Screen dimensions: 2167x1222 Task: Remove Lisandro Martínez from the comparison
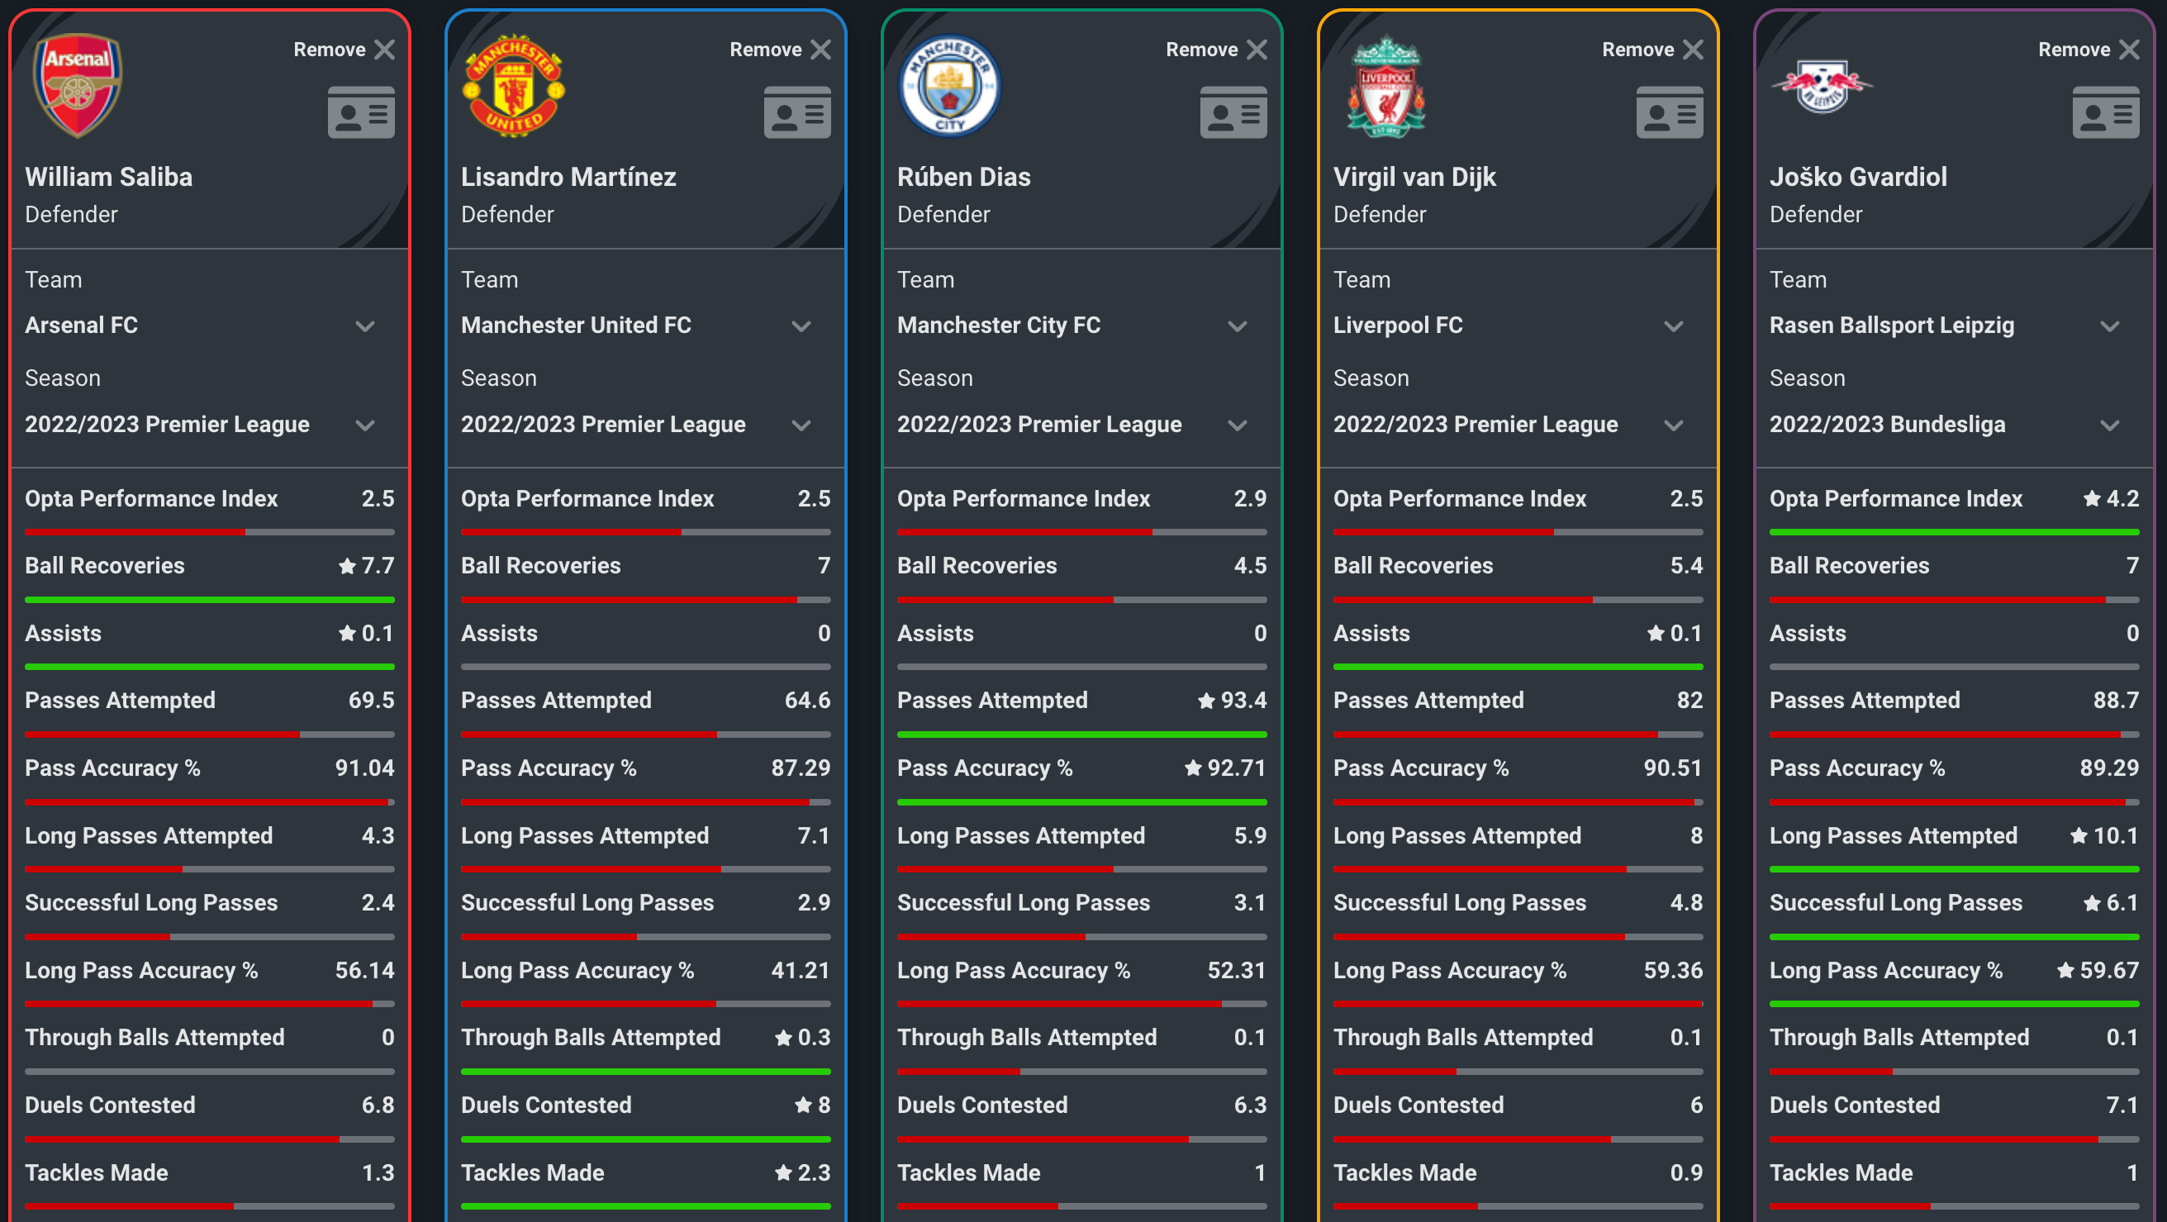coord(779,49)
